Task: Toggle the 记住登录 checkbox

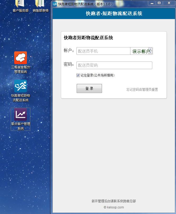Action: (x=78, y=75)
